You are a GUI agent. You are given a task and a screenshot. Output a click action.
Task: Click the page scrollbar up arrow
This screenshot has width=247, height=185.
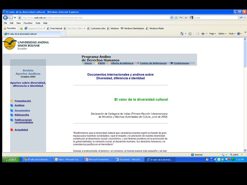[x=245, y=39]
